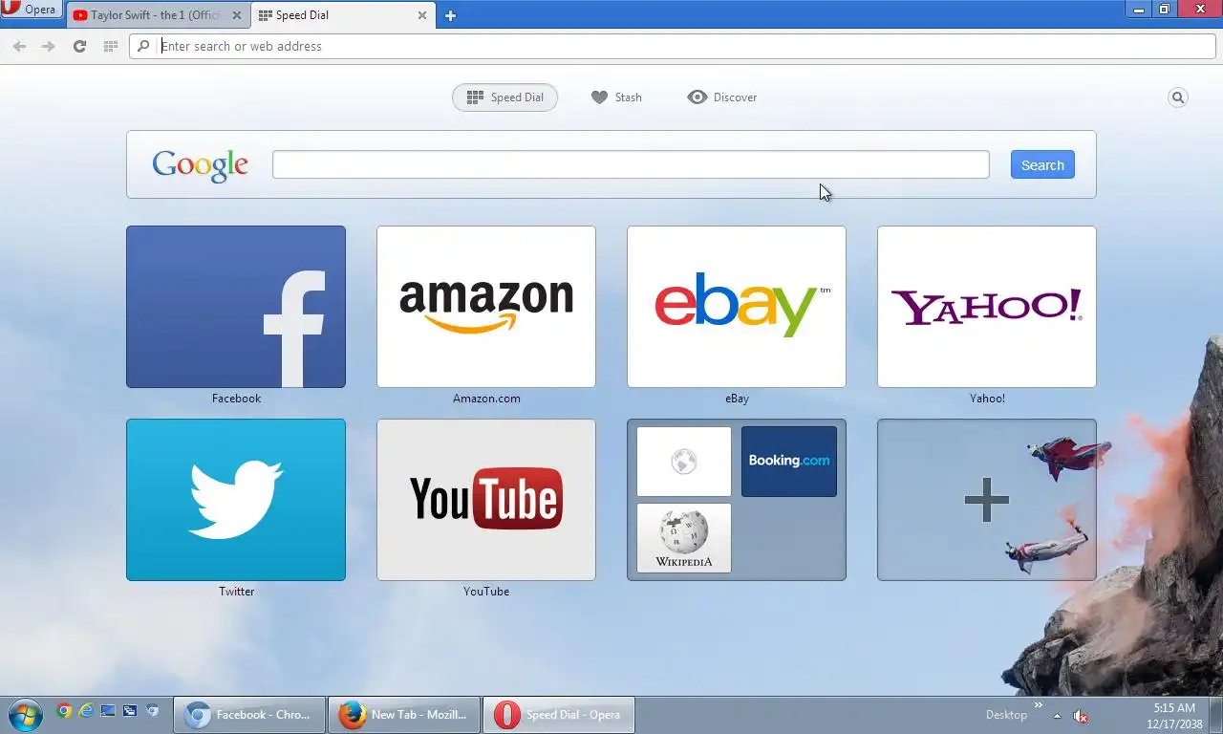Click the Facebook label under the tile
Viewport: 1223px width, 734px height.
[236, 399]
